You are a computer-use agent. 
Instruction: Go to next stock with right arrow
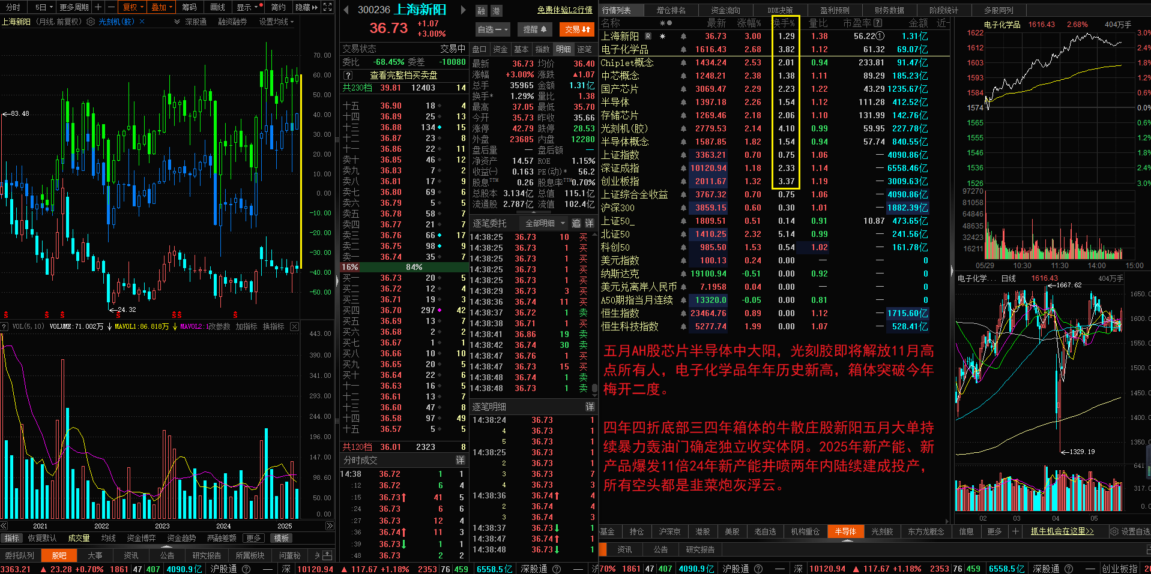pos(463,10)
